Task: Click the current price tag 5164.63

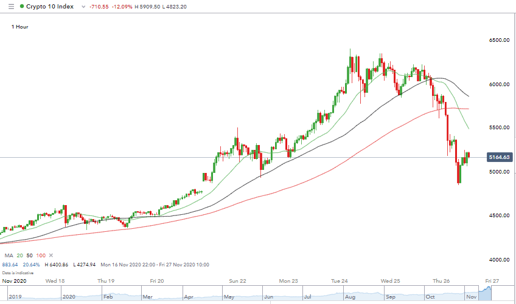Action: tap(499, 157)
